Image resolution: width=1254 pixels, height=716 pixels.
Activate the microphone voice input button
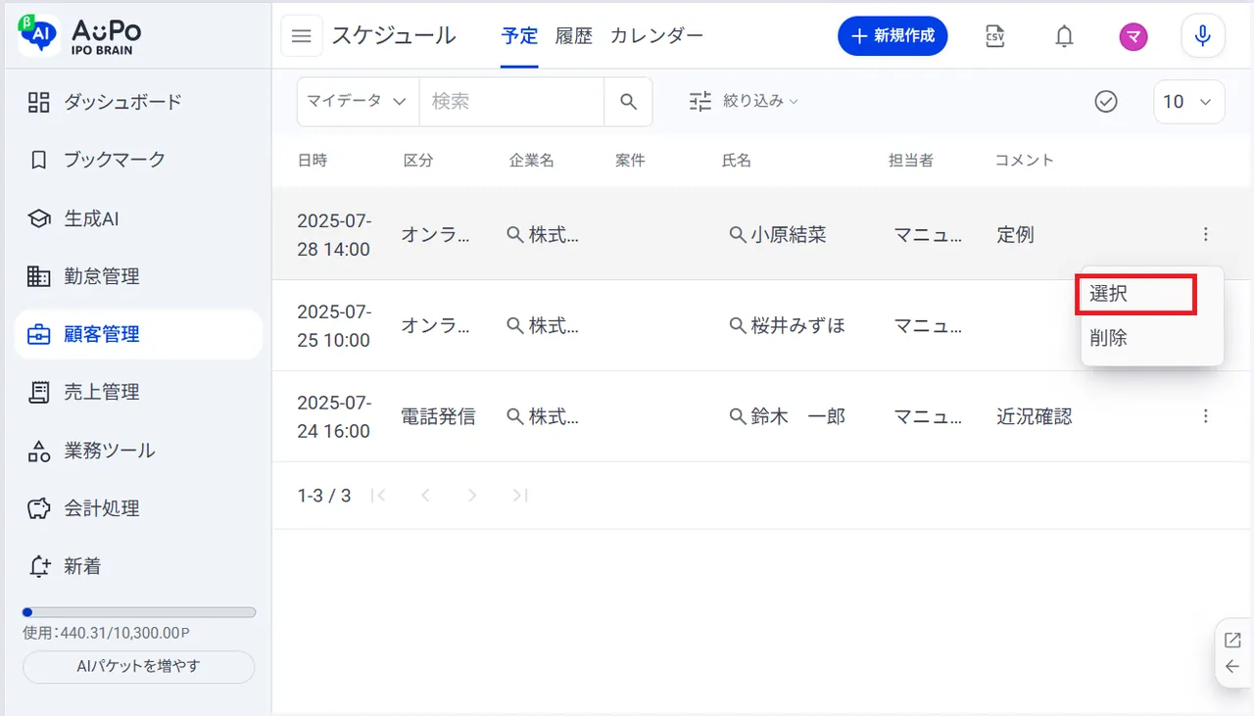tap(1203, 36)
